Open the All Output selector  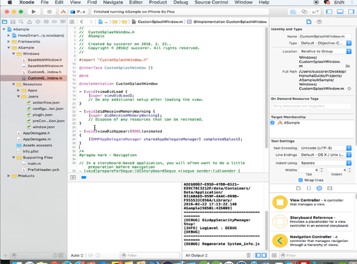click(x=196, y=256)
